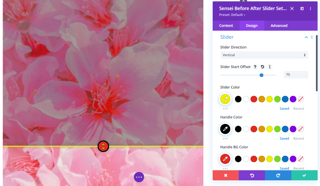
Task: Click the split-view column icon in header
Action: click(302, 9)
